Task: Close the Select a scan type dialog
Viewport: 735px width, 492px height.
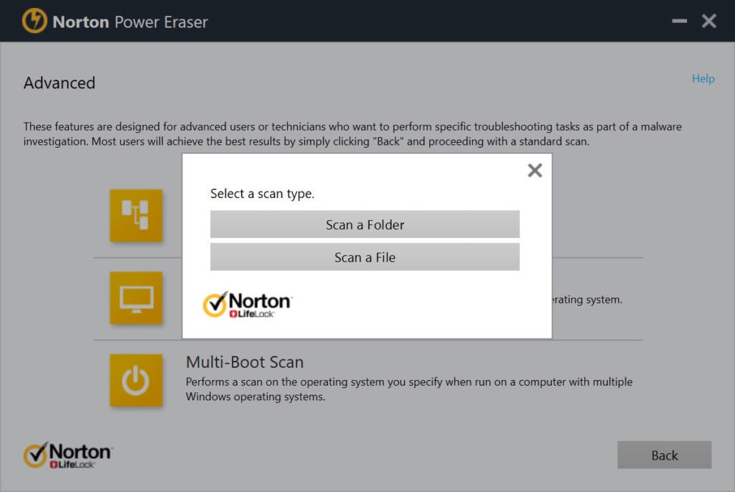Action: [x=535, y=170]
